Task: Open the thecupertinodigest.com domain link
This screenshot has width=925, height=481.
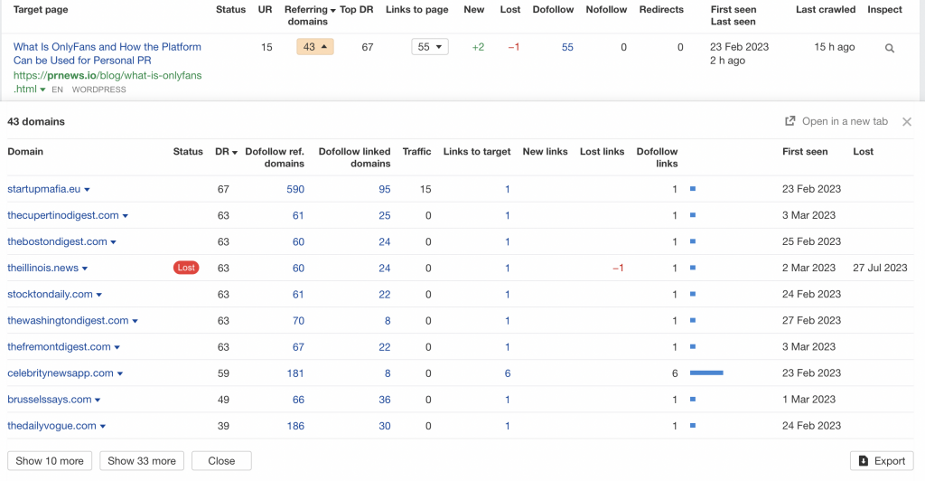Action: tap(63, 215)
